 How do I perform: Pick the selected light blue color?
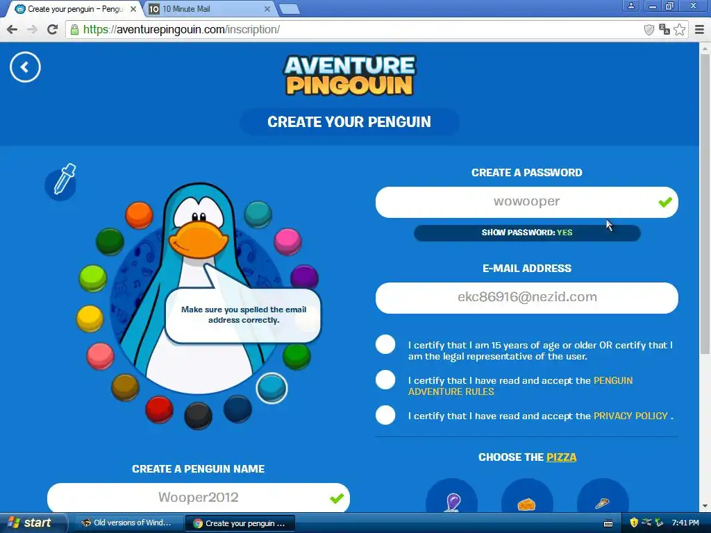click(271, 388)
